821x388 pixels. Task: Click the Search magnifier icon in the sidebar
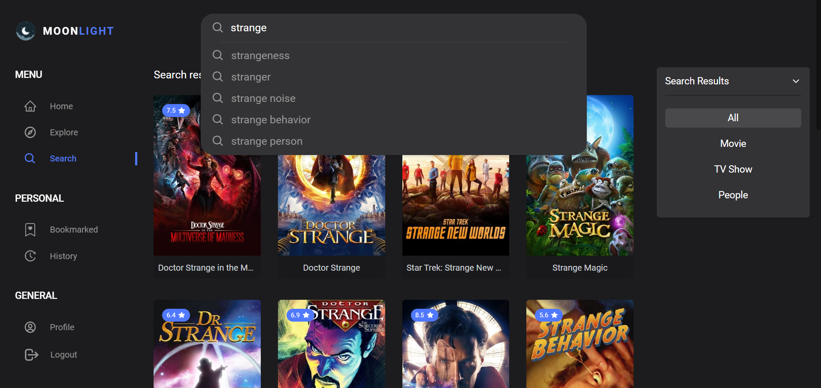click(x=30, y=158)
